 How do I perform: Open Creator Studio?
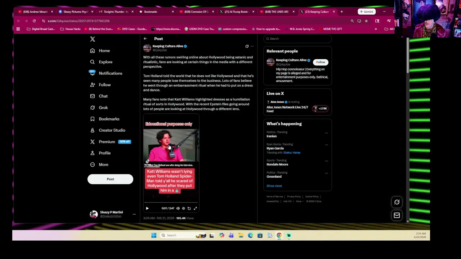click(x=108, y=130)
